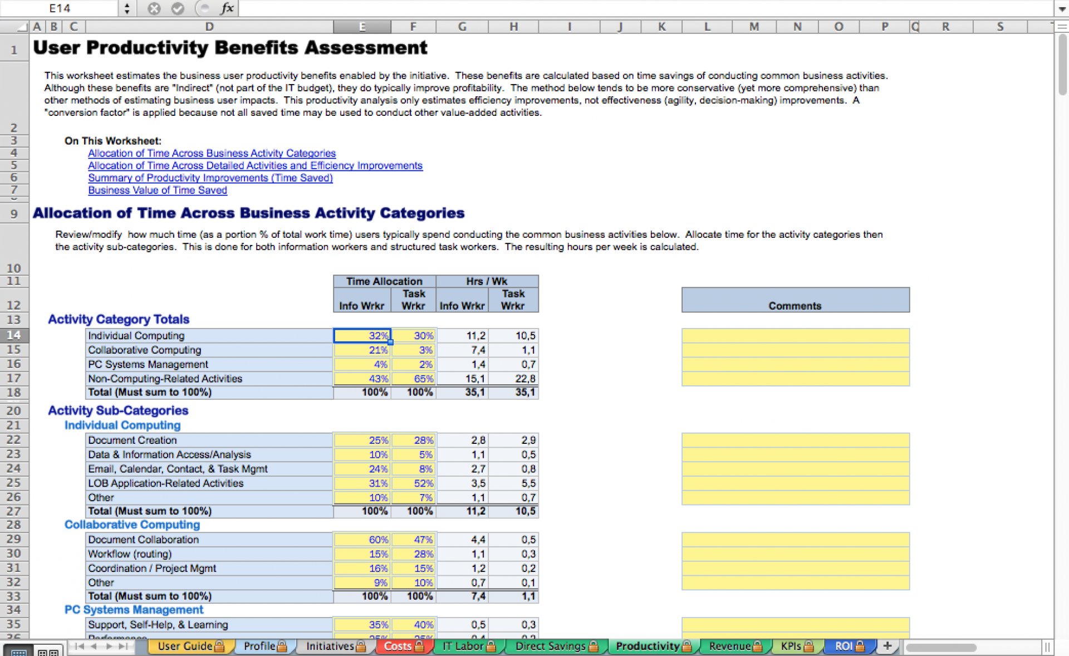Select Individual Computing Info Wrkr cell 32%
The width and height of the screenshot is (1069, 656).
(x=362, y=336)
